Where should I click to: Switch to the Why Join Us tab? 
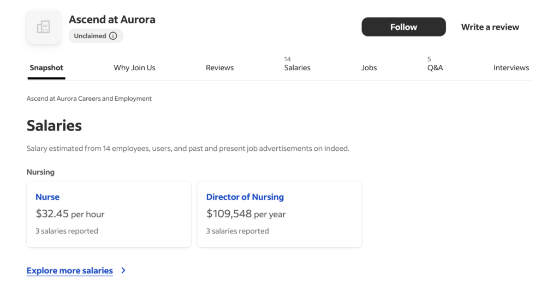tap(134, 68)
